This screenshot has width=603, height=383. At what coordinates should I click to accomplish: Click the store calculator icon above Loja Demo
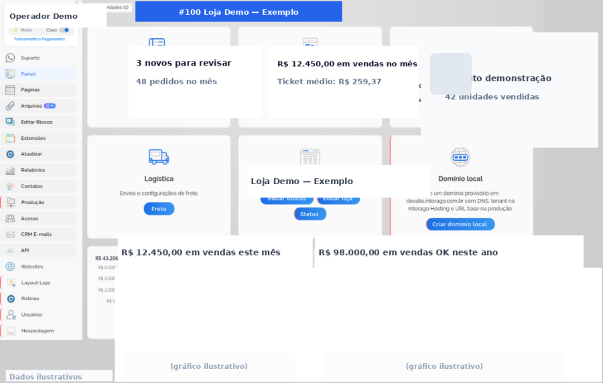click(310, 157)
